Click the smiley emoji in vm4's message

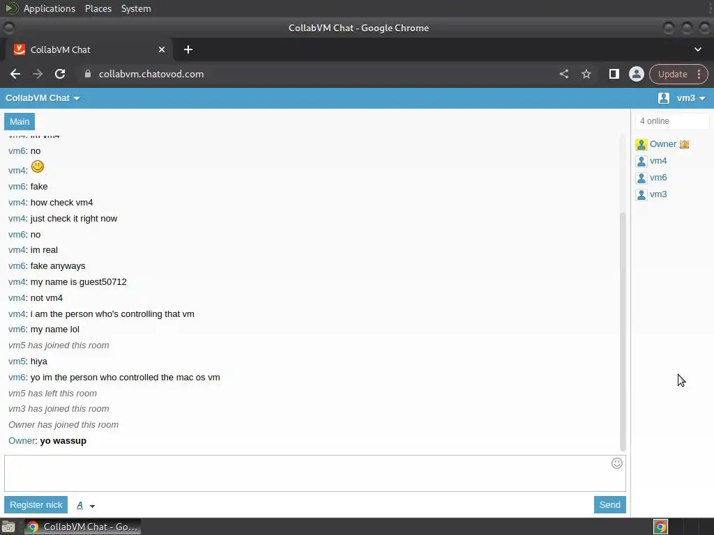pyautogui.click(x=38, y=166)
